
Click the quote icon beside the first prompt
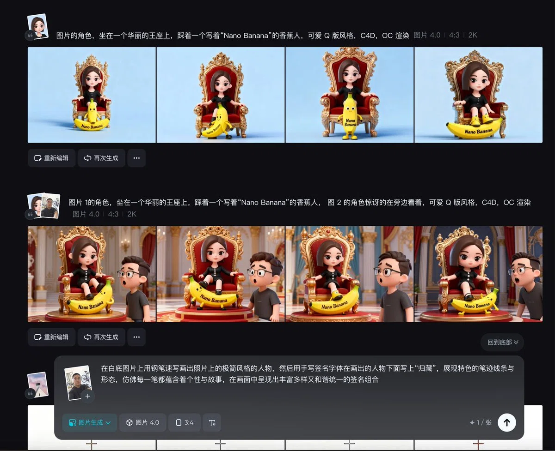tap(30, 35)
